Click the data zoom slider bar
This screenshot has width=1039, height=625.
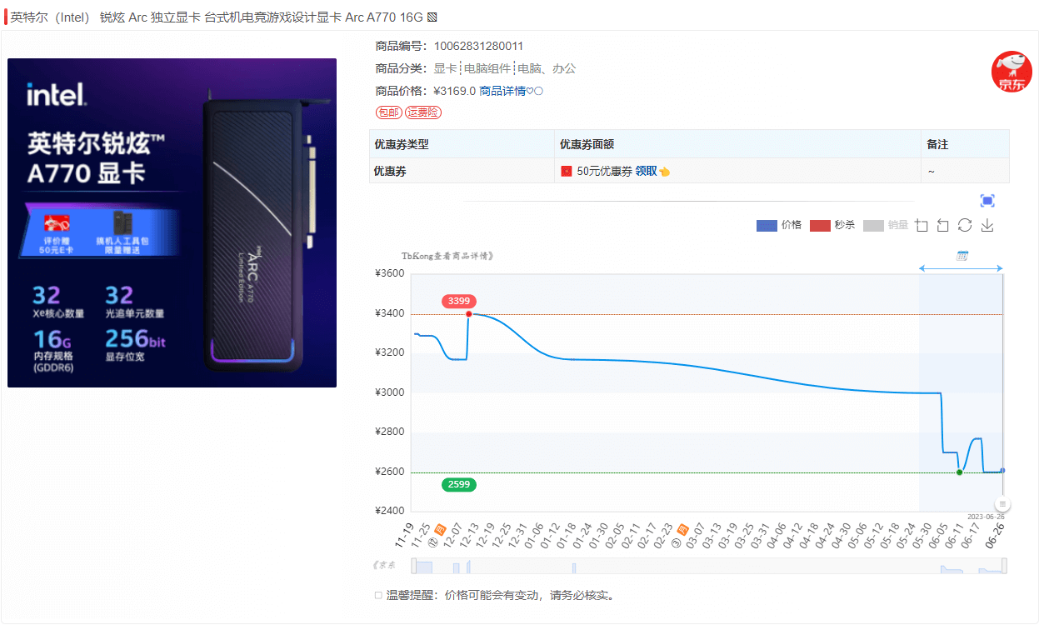(709, 567)
